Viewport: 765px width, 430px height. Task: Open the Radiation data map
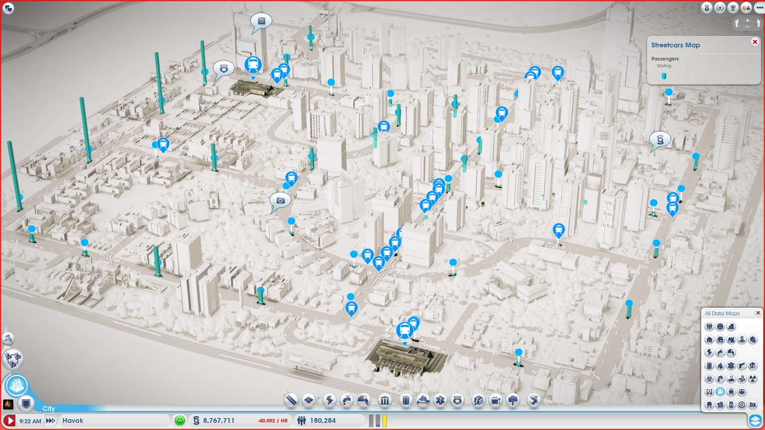[752, 378]
